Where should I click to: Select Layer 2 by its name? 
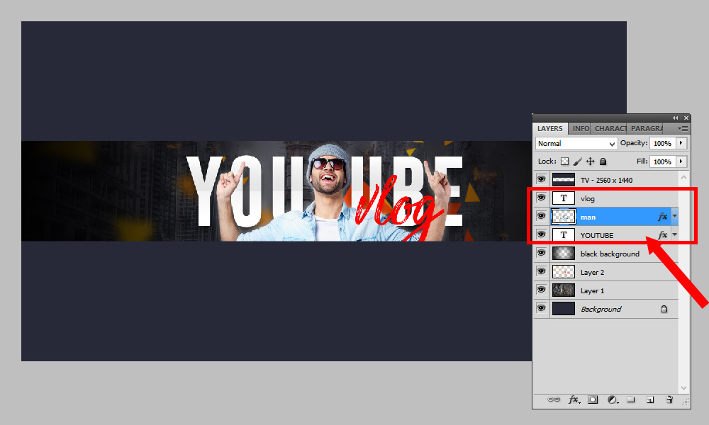click(592, 272)
